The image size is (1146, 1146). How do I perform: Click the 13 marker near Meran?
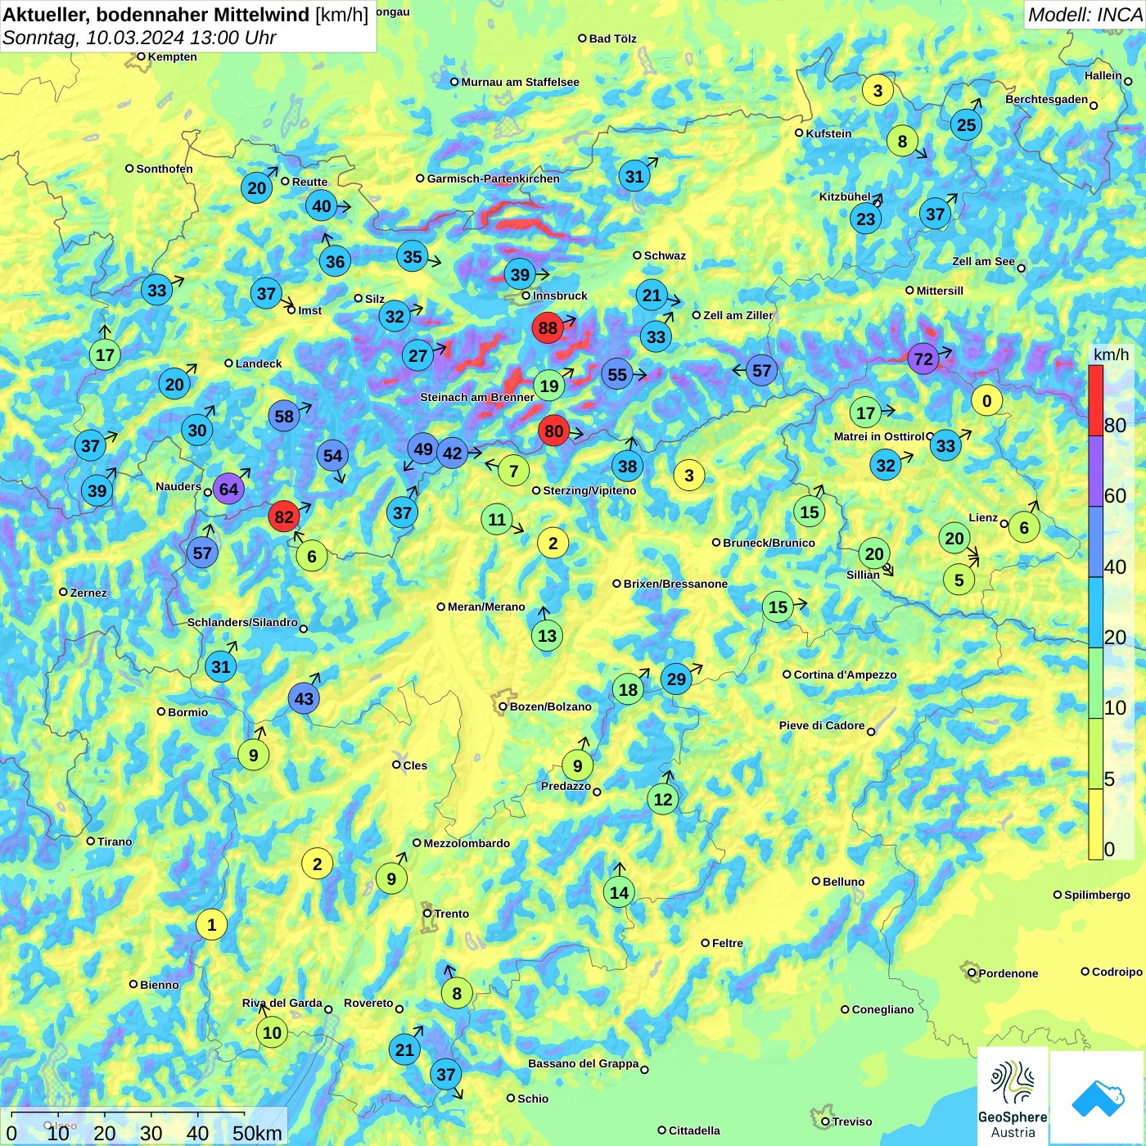point(547,635)
